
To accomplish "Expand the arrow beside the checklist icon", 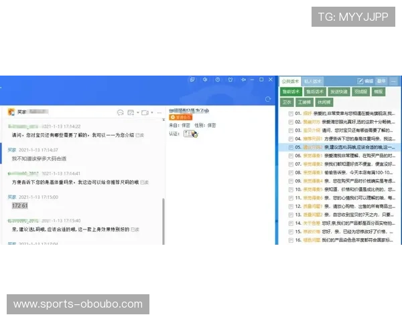I will coord(138,112).
